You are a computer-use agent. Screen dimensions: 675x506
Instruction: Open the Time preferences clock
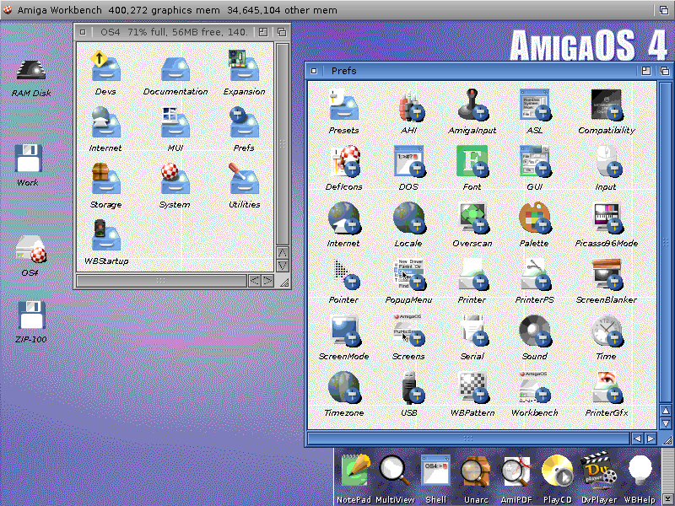606,331
